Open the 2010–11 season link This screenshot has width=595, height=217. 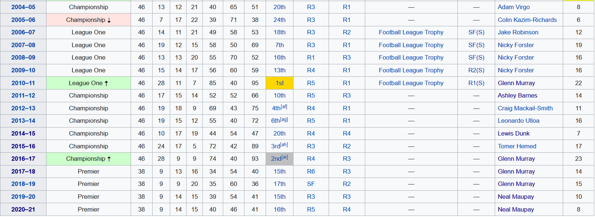pos(23,83)
